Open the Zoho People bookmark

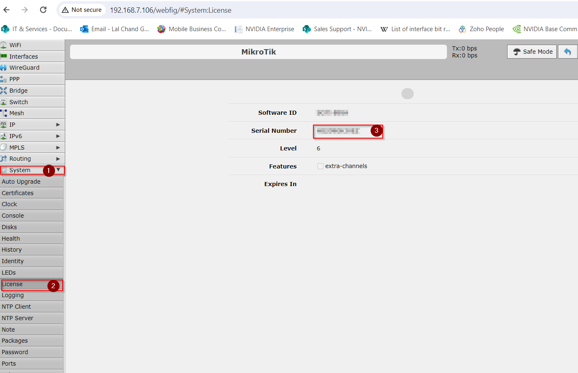pyautogui.click(x=481, y=29)
